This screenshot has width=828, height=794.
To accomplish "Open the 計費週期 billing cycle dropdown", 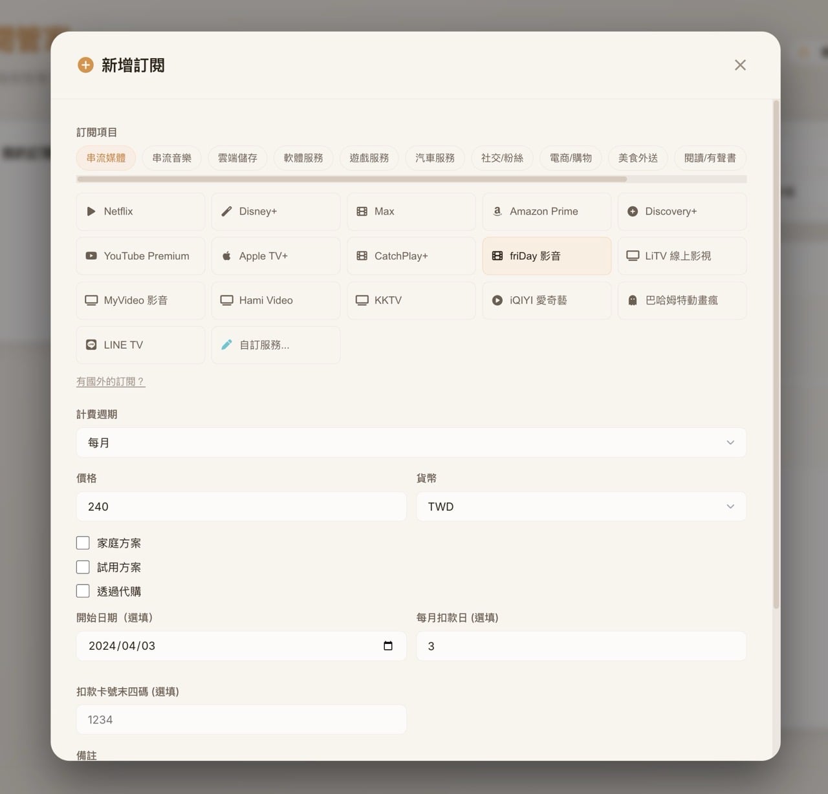I will pos(411,442).
